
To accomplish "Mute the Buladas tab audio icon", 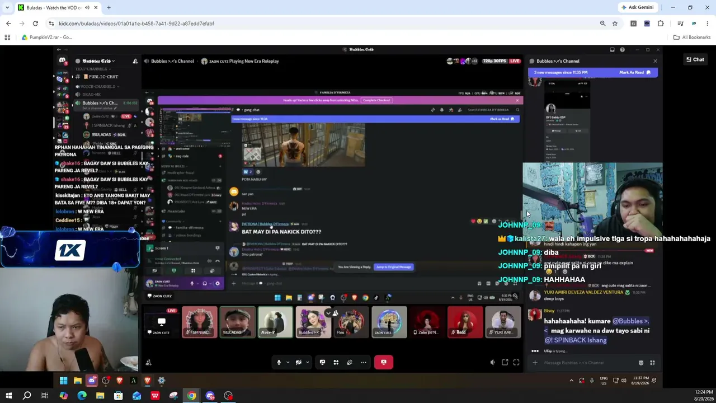I will [87, 7].
